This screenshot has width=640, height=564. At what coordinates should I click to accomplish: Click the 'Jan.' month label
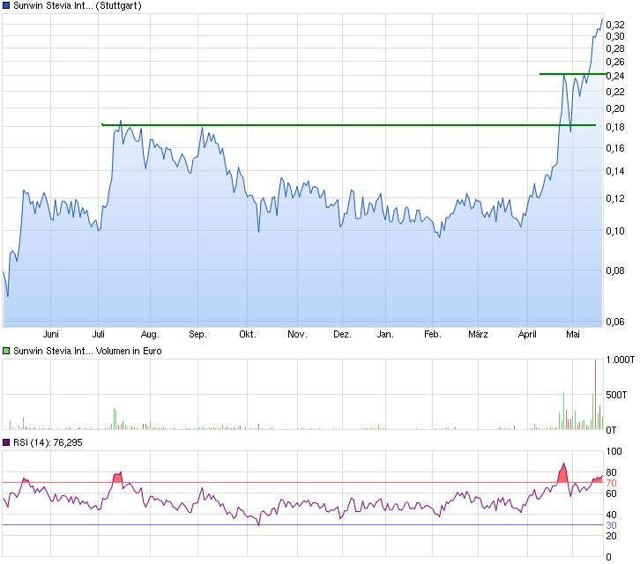[385, 334]
